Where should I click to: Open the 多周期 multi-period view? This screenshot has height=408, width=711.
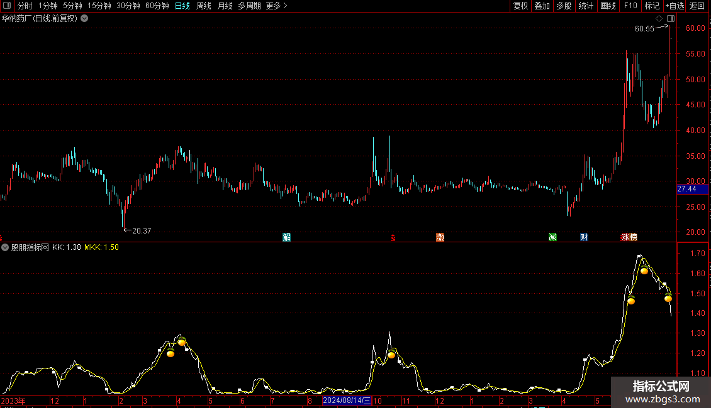[x=249, y=6]
